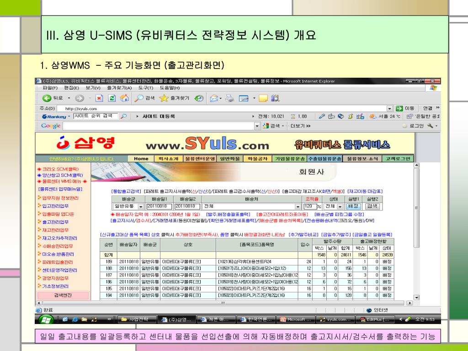The image size is (468, 351).
Task: Click the green 이동 go arrow
Action: (x=399, y=108)
